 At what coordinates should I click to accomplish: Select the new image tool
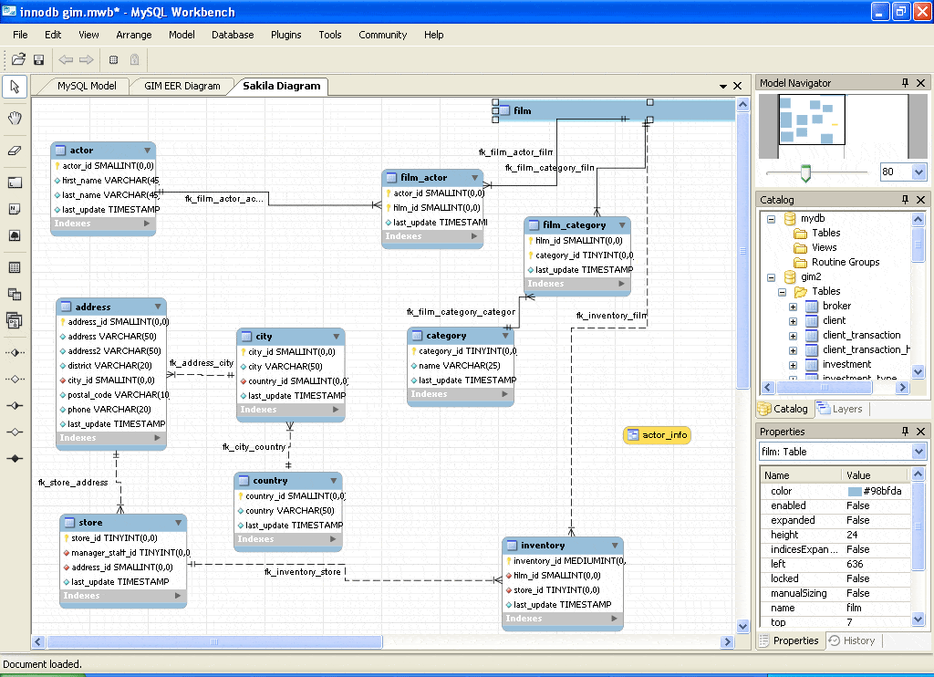(15, 234)
